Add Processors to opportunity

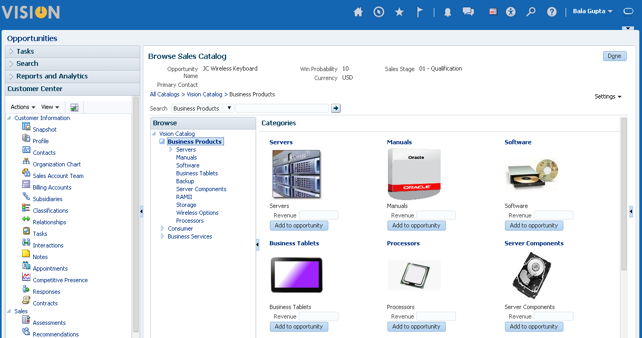[x=416, y=326]
